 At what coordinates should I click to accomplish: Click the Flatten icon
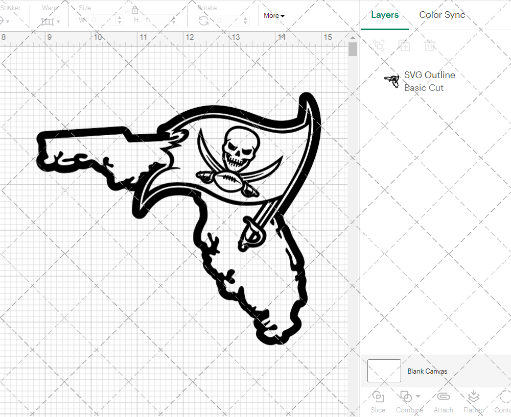(474, 397)
